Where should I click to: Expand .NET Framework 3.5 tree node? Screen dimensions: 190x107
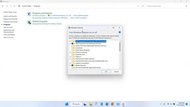tap(70, 42)
